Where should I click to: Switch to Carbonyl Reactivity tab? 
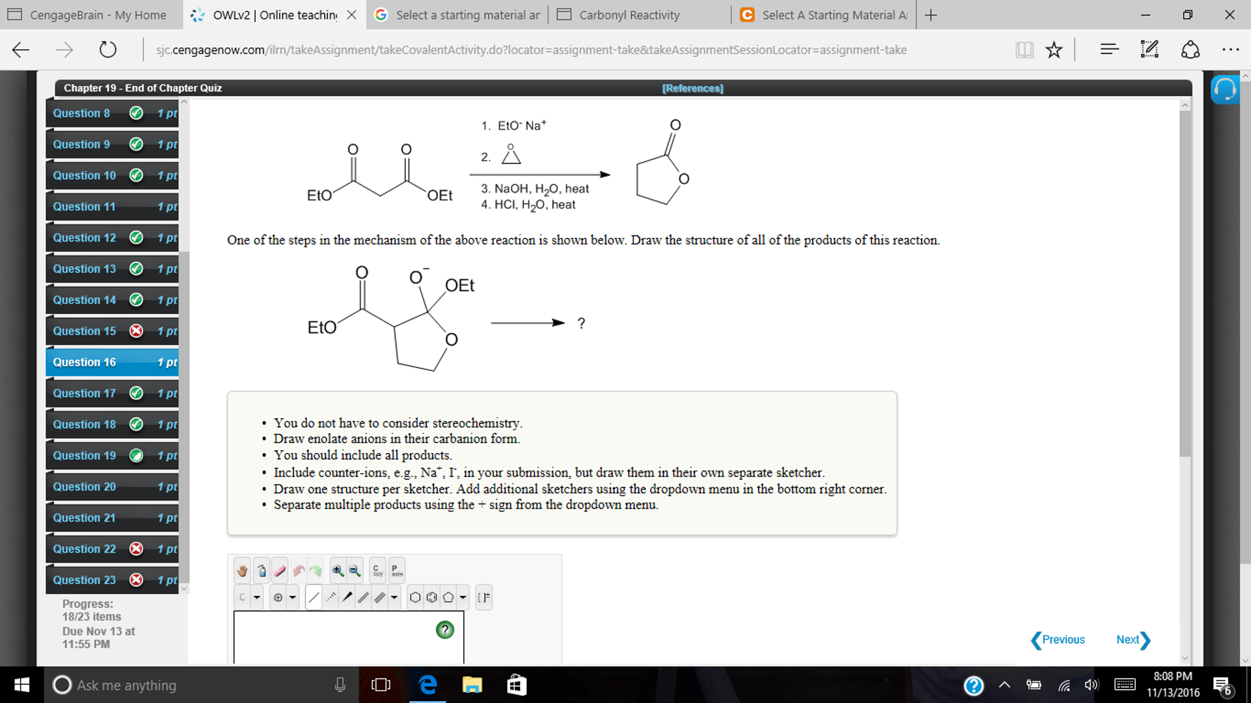pyautogui.click(x=640, y=15)
